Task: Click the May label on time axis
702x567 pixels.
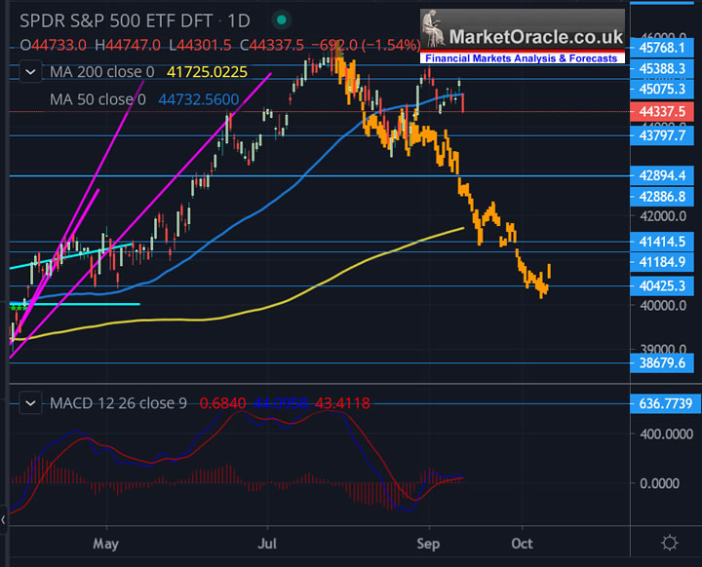Action: pos(105,544)
